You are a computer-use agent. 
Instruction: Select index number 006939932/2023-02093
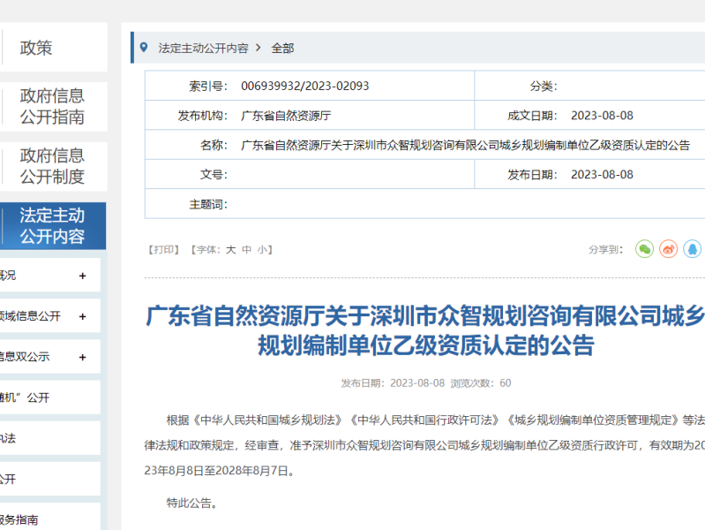(304, 86)
